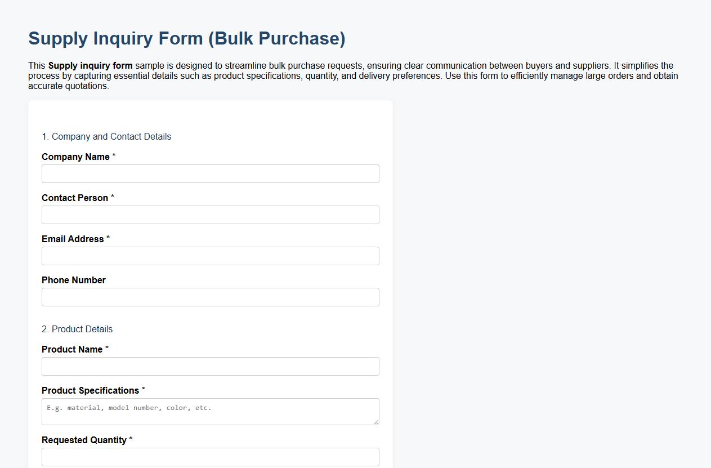Image resolution: width=711 pixels, height=468 pixels.
Task: Click the Product Specifications resize handle
Action: coord(376,422)
